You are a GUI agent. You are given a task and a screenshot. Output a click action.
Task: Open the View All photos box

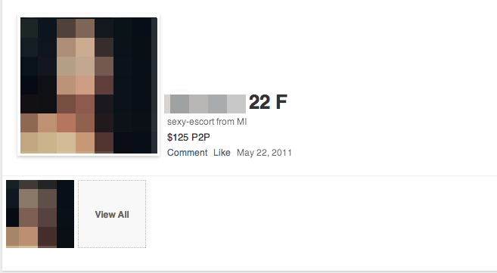pyautogui.click(x=112, y=214)
